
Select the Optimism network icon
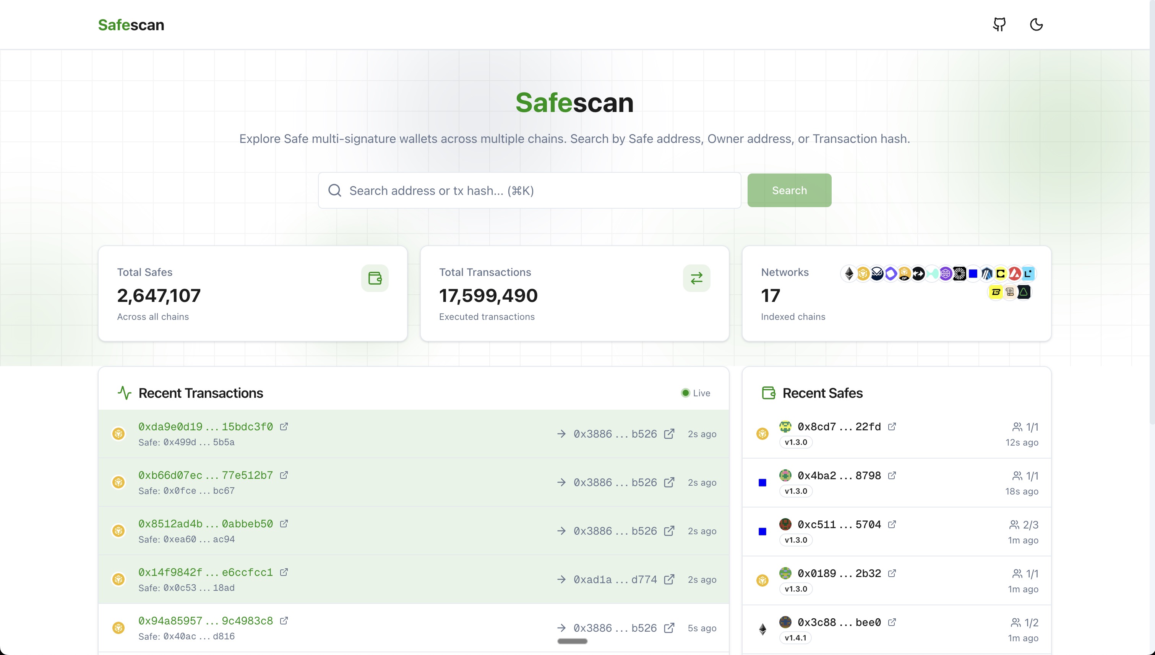click(x=904, y=274)
